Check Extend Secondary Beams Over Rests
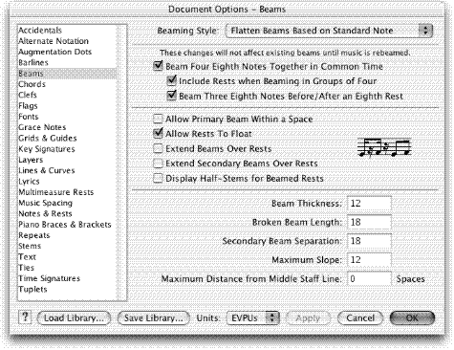 [158, 164]
